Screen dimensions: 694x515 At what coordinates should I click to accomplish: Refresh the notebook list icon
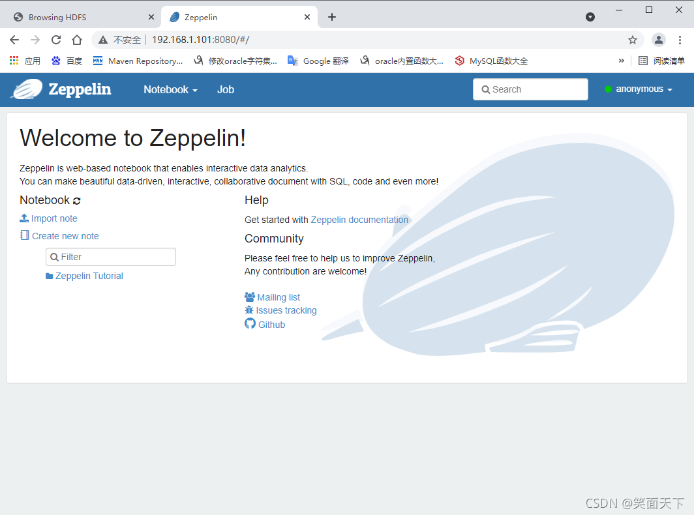(x=76, y=200)
